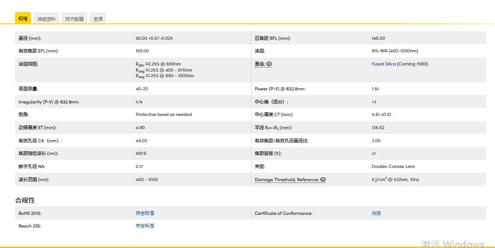Click the radius value 136.62

tap(378, 128)
